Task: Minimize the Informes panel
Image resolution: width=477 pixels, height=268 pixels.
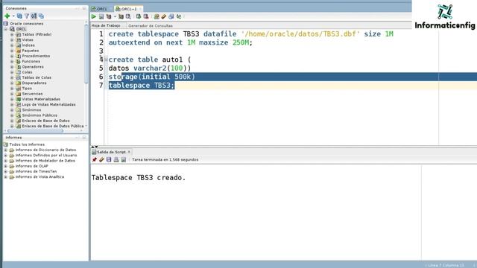Action: tap(78, 138)
